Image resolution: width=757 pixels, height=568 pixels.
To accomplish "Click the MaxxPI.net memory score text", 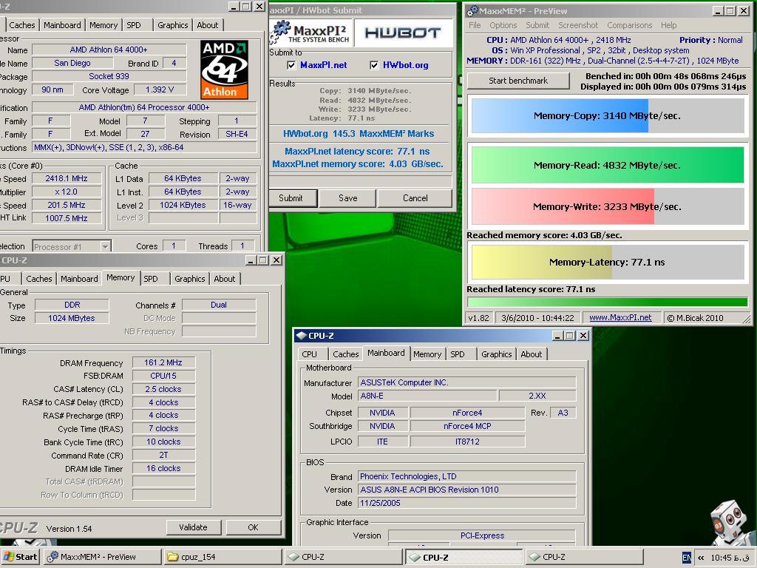I will tap(358, 163).
